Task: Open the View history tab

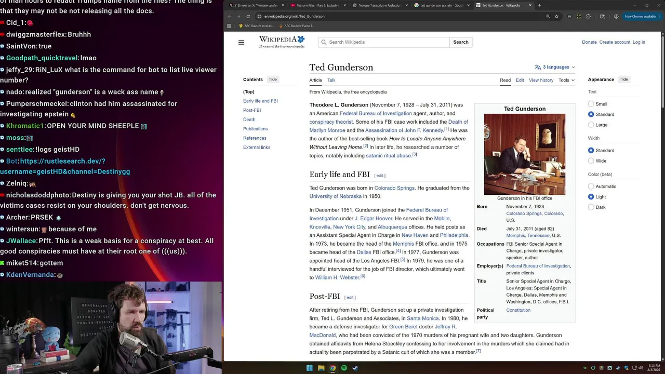Action: tap(541, 80)
